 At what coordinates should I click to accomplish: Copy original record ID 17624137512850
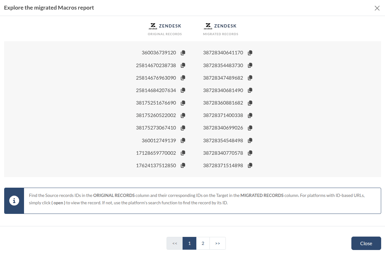tap(183, 166)
